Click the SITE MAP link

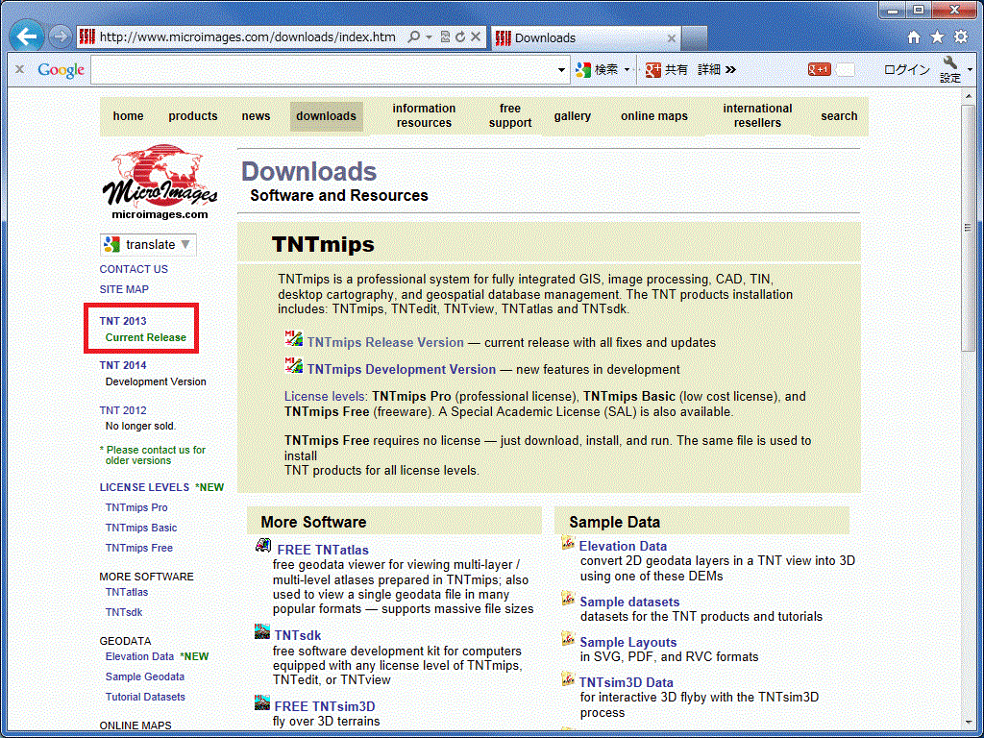124,289
